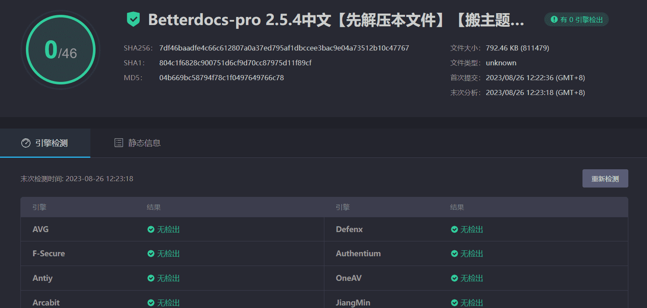Click Defenx's green check result icon

click(x=454, y=230)
